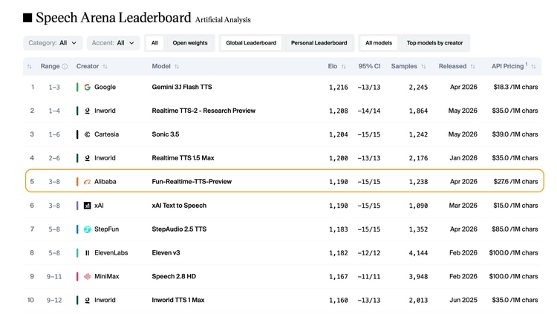Screen dimensions: 557x314
Task: Click Inworld logo in Realtime TTS-2 row
Action: [x=87, y=111]
